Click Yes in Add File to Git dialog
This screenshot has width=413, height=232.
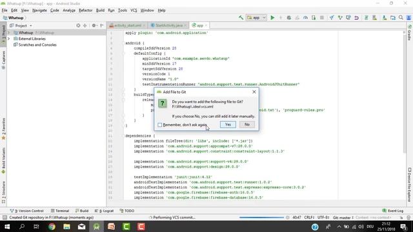click(228, 124)
